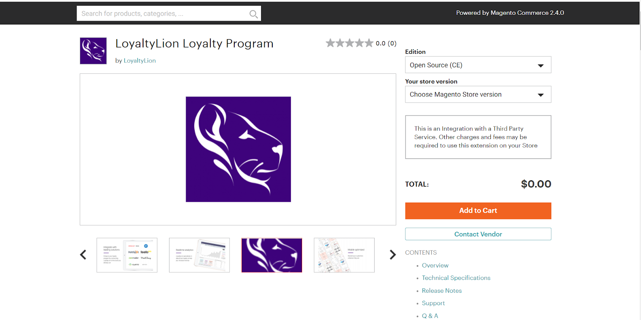Open the Release Notes link
Viewport: 641px width, 320px height.
pyautogui.click(x=441, y=291)
